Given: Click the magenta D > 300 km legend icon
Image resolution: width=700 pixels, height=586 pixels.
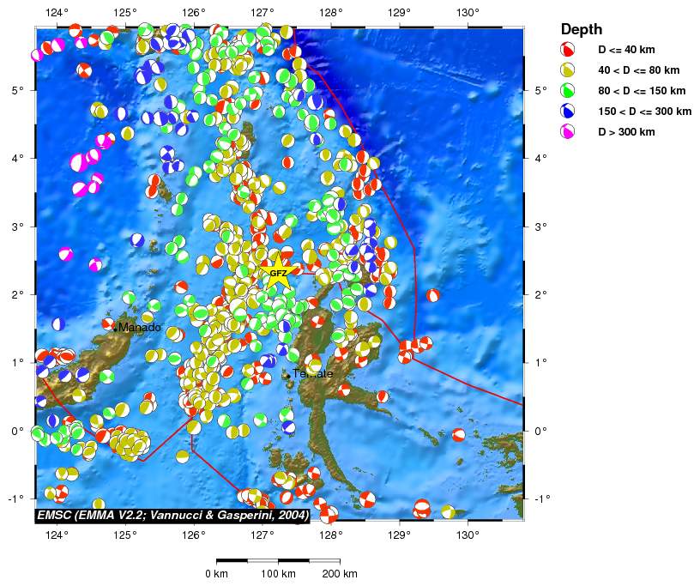Looking at the screenshot, I should click(x=567, y=132).
